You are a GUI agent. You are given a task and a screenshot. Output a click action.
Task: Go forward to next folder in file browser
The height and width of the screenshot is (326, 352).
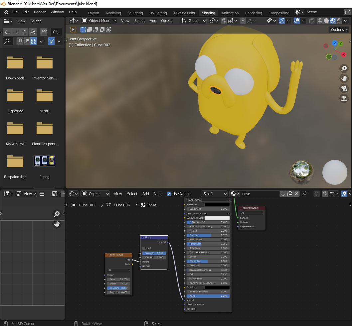(16, 32)
